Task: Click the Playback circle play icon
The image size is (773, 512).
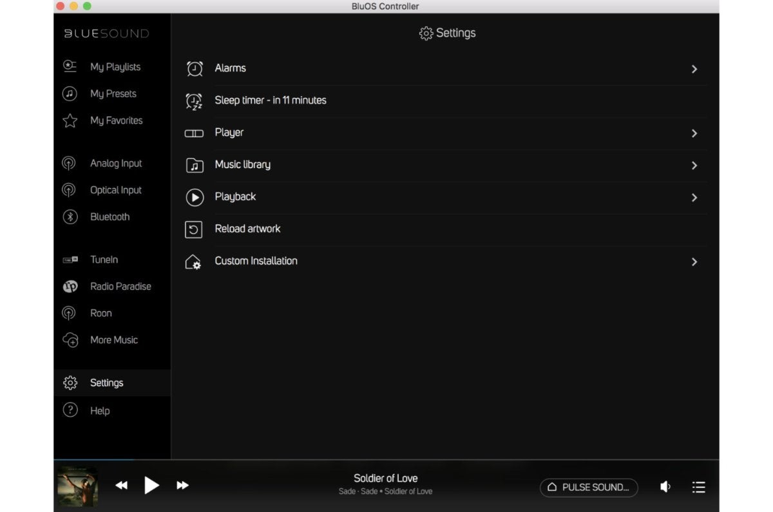Action: [195, 197]
